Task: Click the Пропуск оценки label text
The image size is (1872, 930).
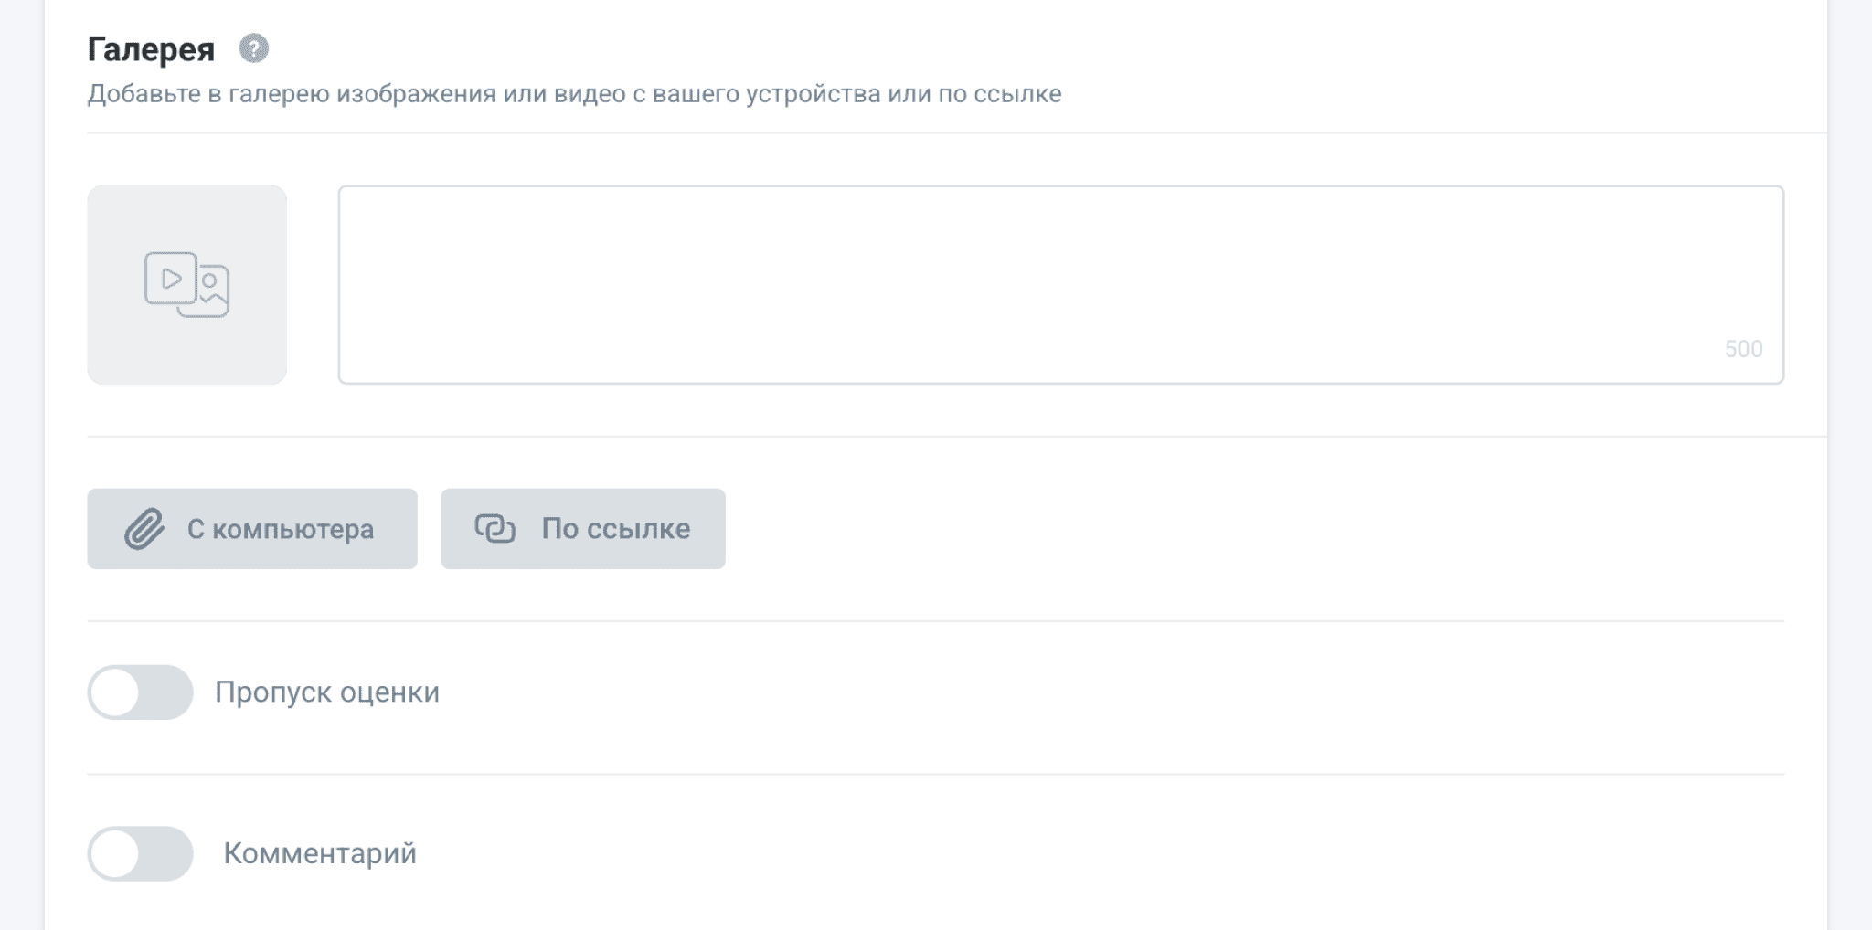Action: tap(327, 692)
